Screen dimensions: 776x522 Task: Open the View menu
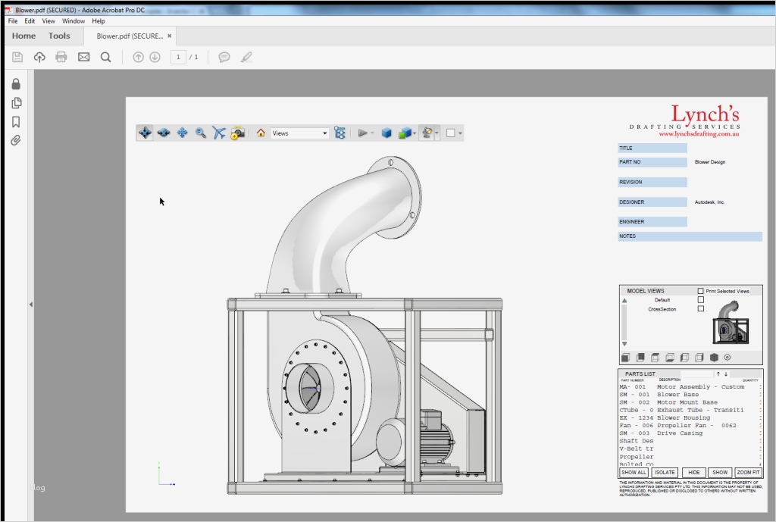point(48,21)
